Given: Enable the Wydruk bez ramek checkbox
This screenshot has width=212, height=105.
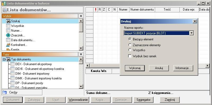Looking at the screenshot, I should (x=130, y=56).
